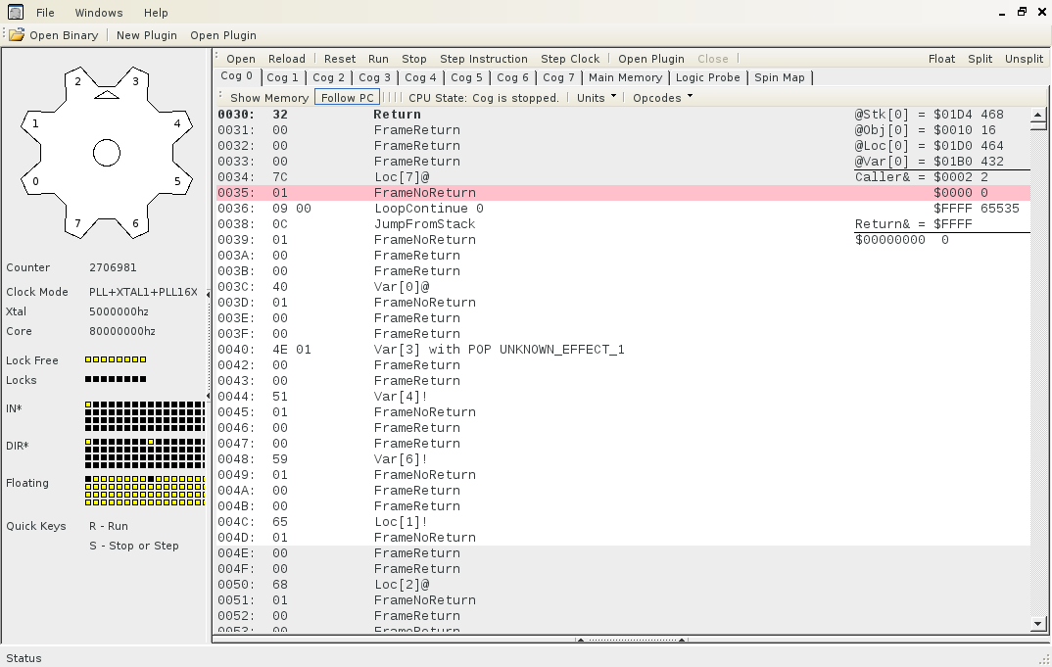Open the Units dropdown
1052x667 pixels.
[x=597, y=98]
